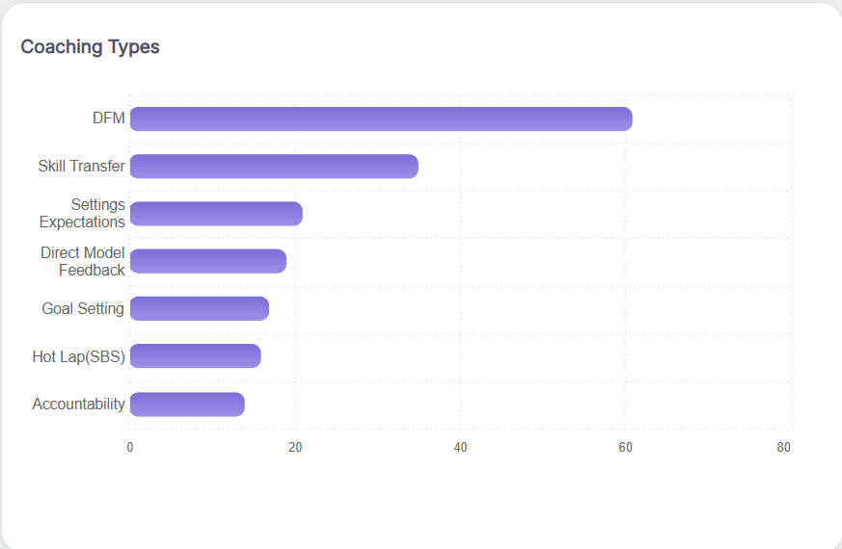Click the 60 x-axis tick label
Image resolution: width=842 pixels, height=549 pixels.
pyautogui.click(x=625, y=447)
